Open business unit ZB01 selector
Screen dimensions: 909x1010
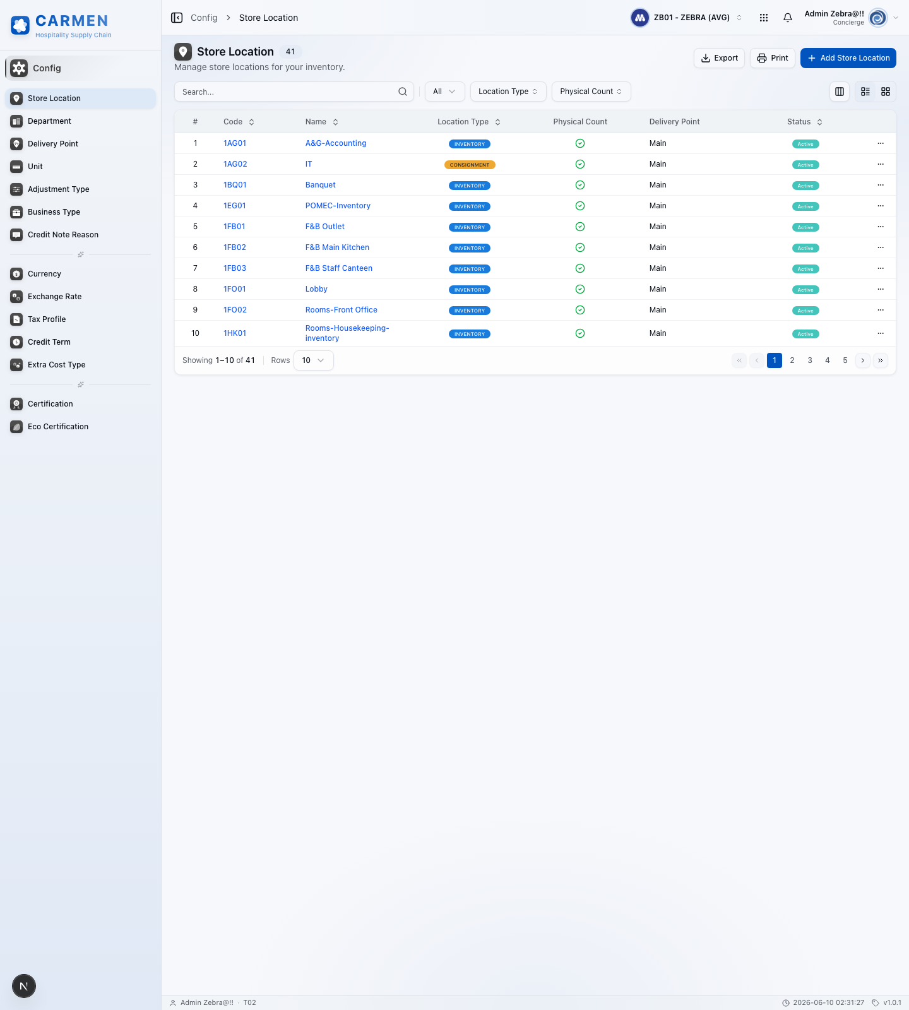click(687, 18)
